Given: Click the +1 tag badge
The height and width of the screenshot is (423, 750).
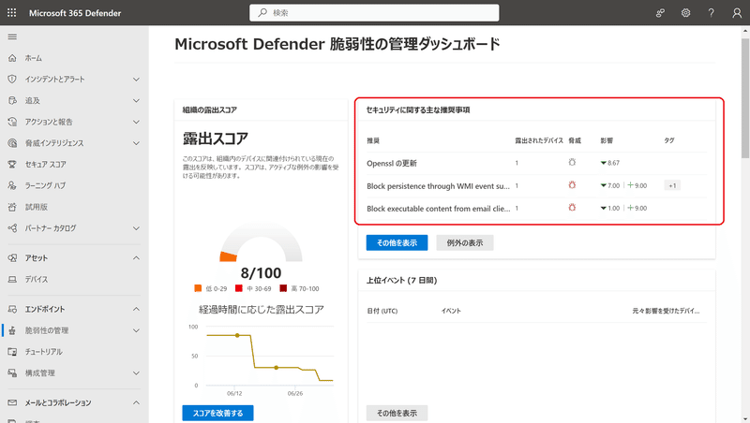Looking at the screenshot, I should pos(672,185).
